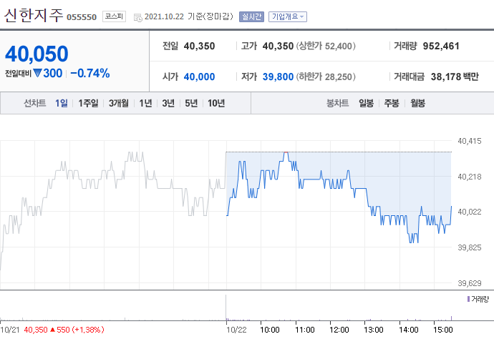Click the 12:00 time axis label
Viewport: 494px width, 339px height.
point(339,330)
